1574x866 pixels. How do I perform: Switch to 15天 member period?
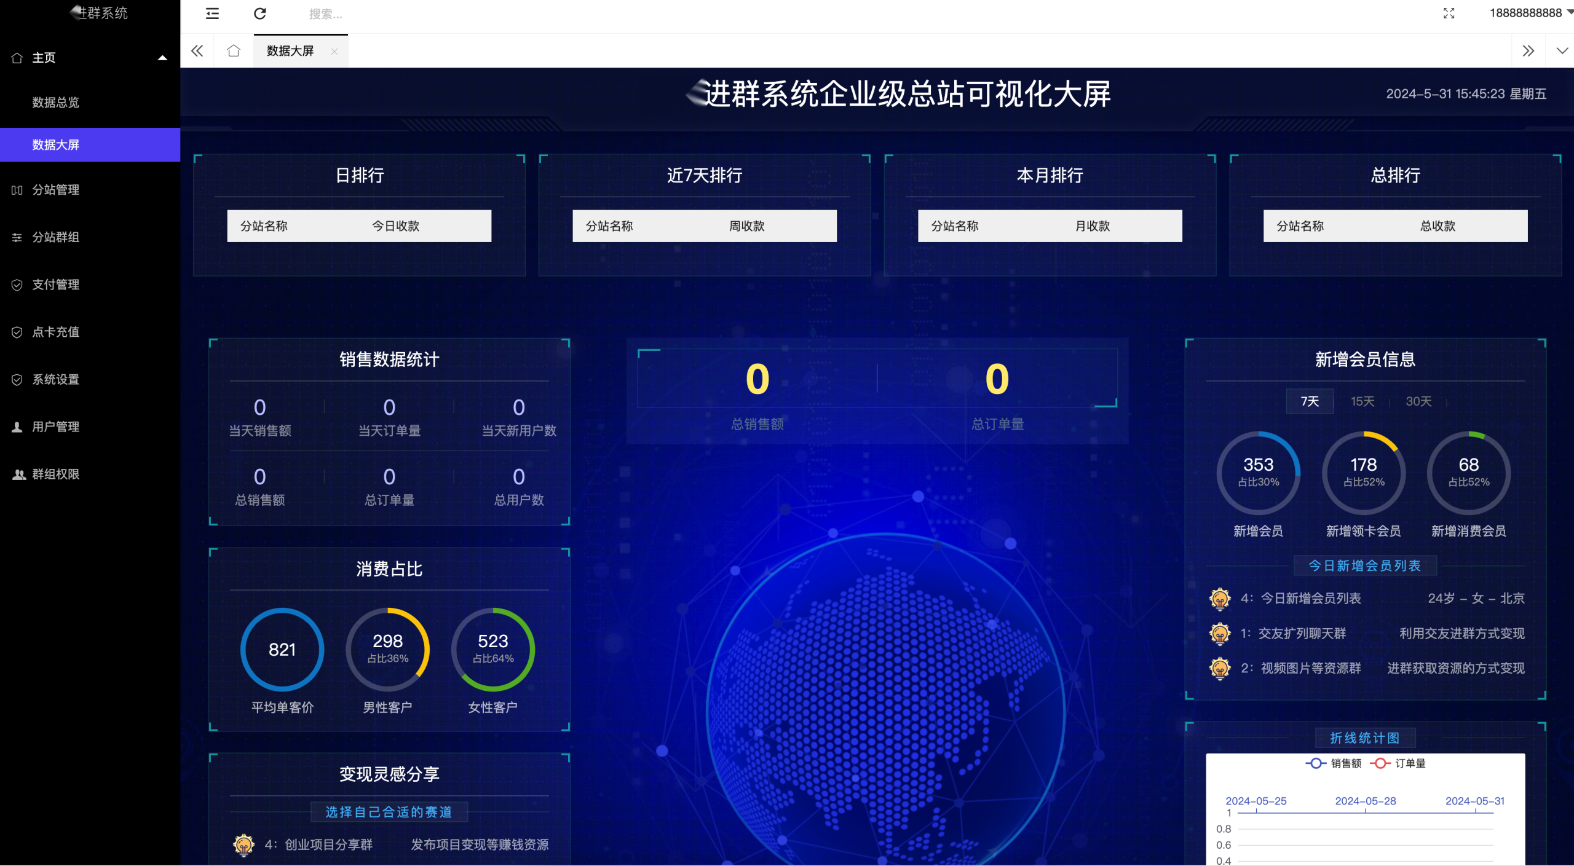(x=1362, y=401)
